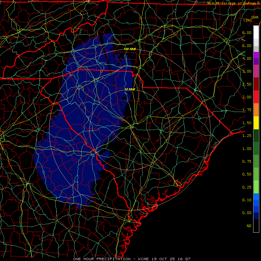Click the OHA product label

[x=255, y=17]
